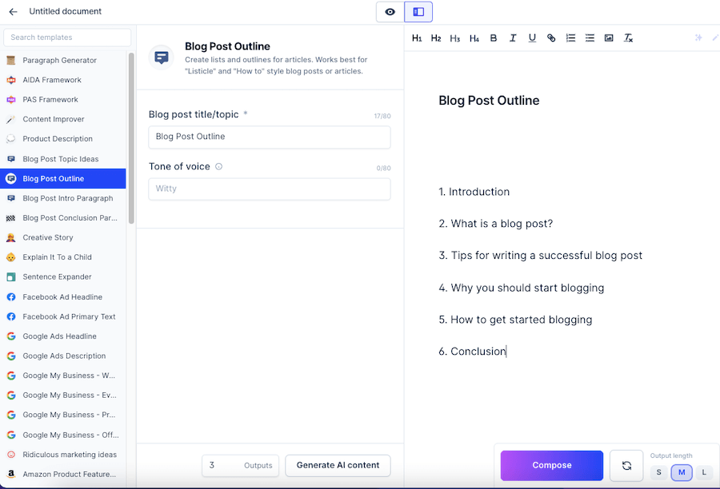The image size is (720, 489).
Task: Select the AIDA Framework template
Action: 63,80
